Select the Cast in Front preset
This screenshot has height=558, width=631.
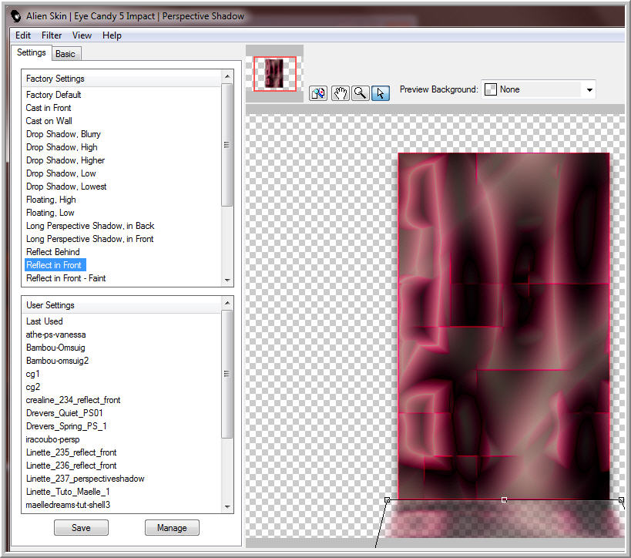tap(49, 108)
